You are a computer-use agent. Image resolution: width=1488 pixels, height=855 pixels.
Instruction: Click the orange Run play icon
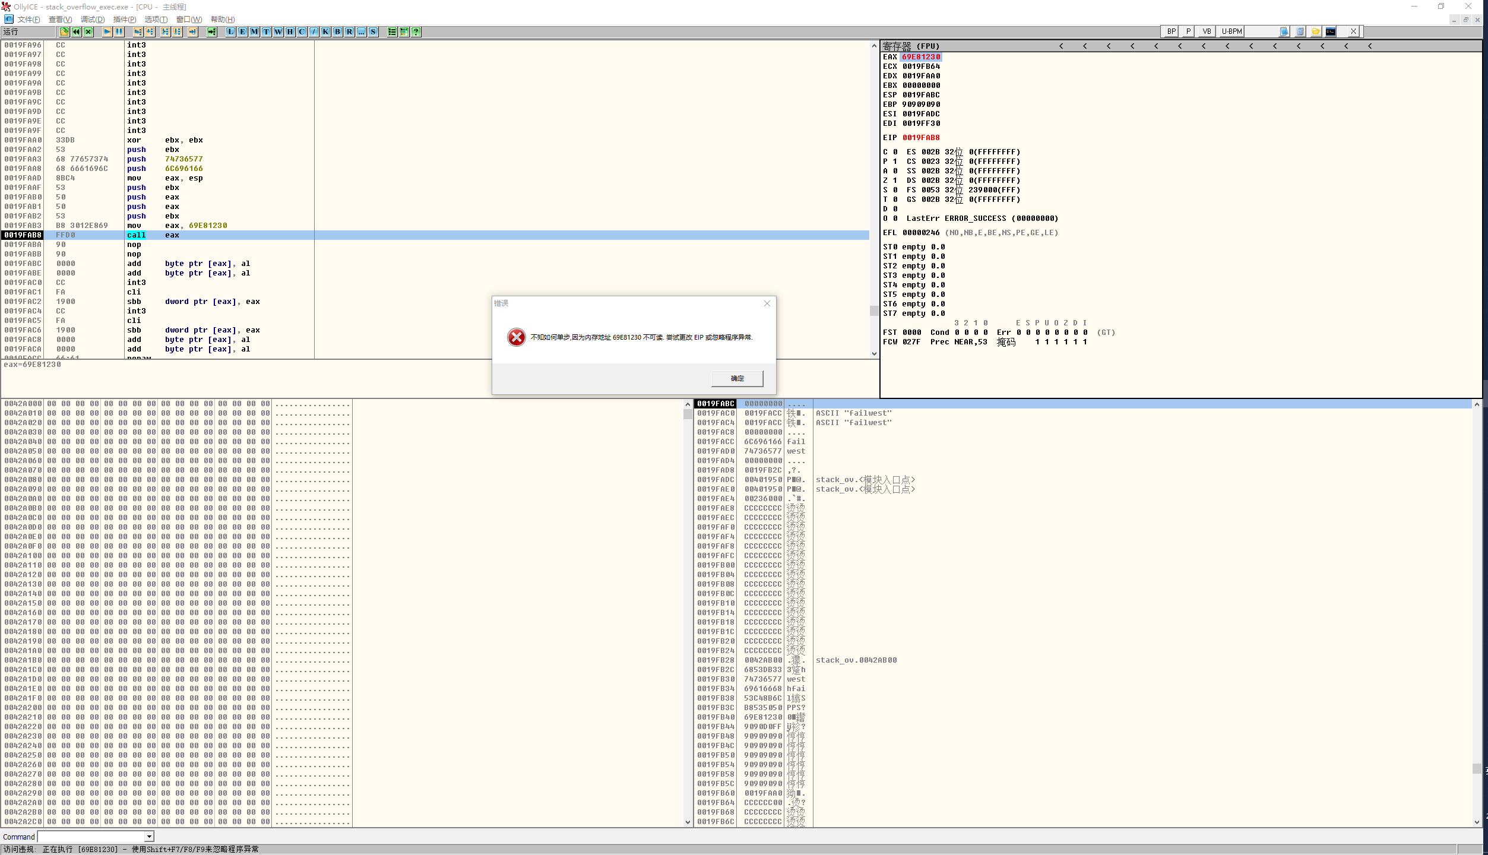[107, 31]
